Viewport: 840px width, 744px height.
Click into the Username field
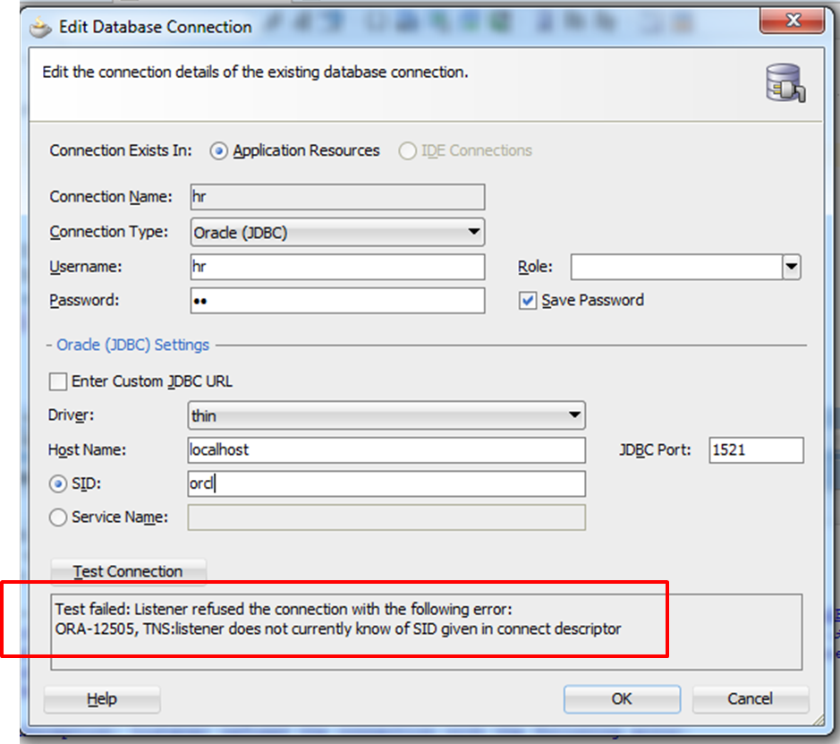tap(338, 267)
